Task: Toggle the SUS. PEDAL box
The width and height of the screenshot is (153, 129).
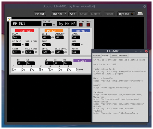Action: [x=27, y=45]
